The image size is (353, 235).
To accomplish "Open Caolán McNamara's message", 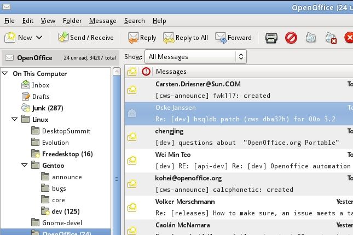I will point(239,227).
